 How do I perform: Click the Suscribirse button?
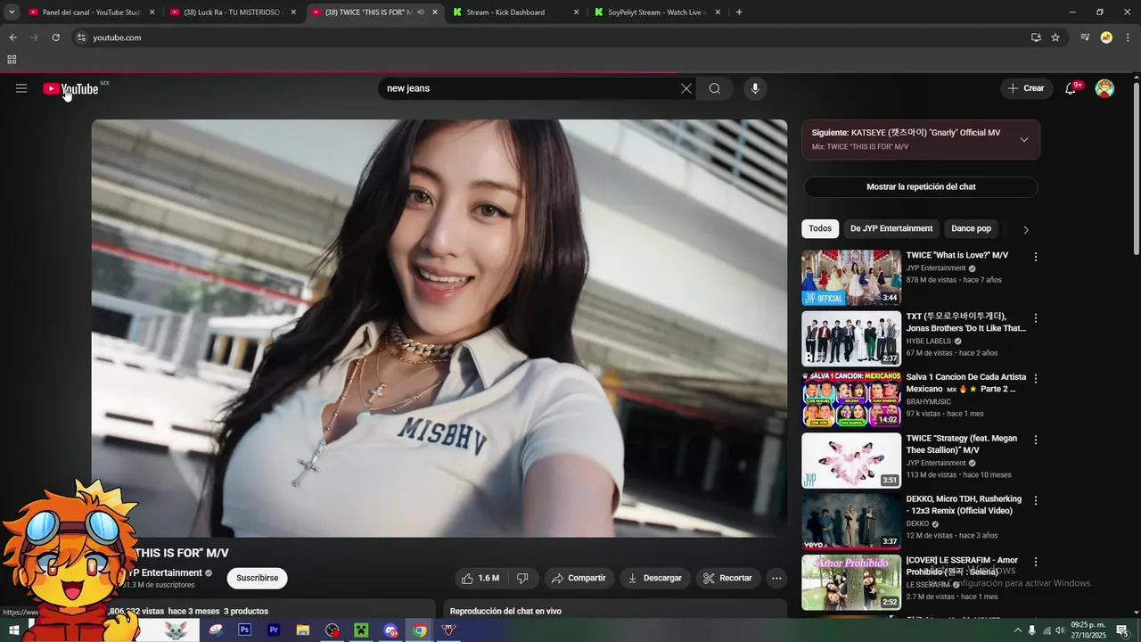(257, 578)
